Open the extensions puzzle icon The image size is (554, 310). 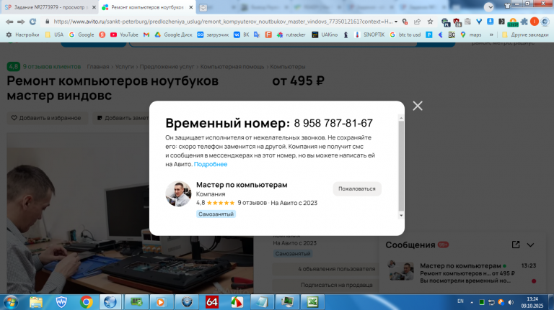524,22
